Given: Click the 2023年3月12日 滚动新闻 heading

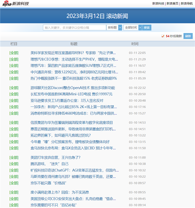Looking at the screenshot, I should tap(97, 16).
